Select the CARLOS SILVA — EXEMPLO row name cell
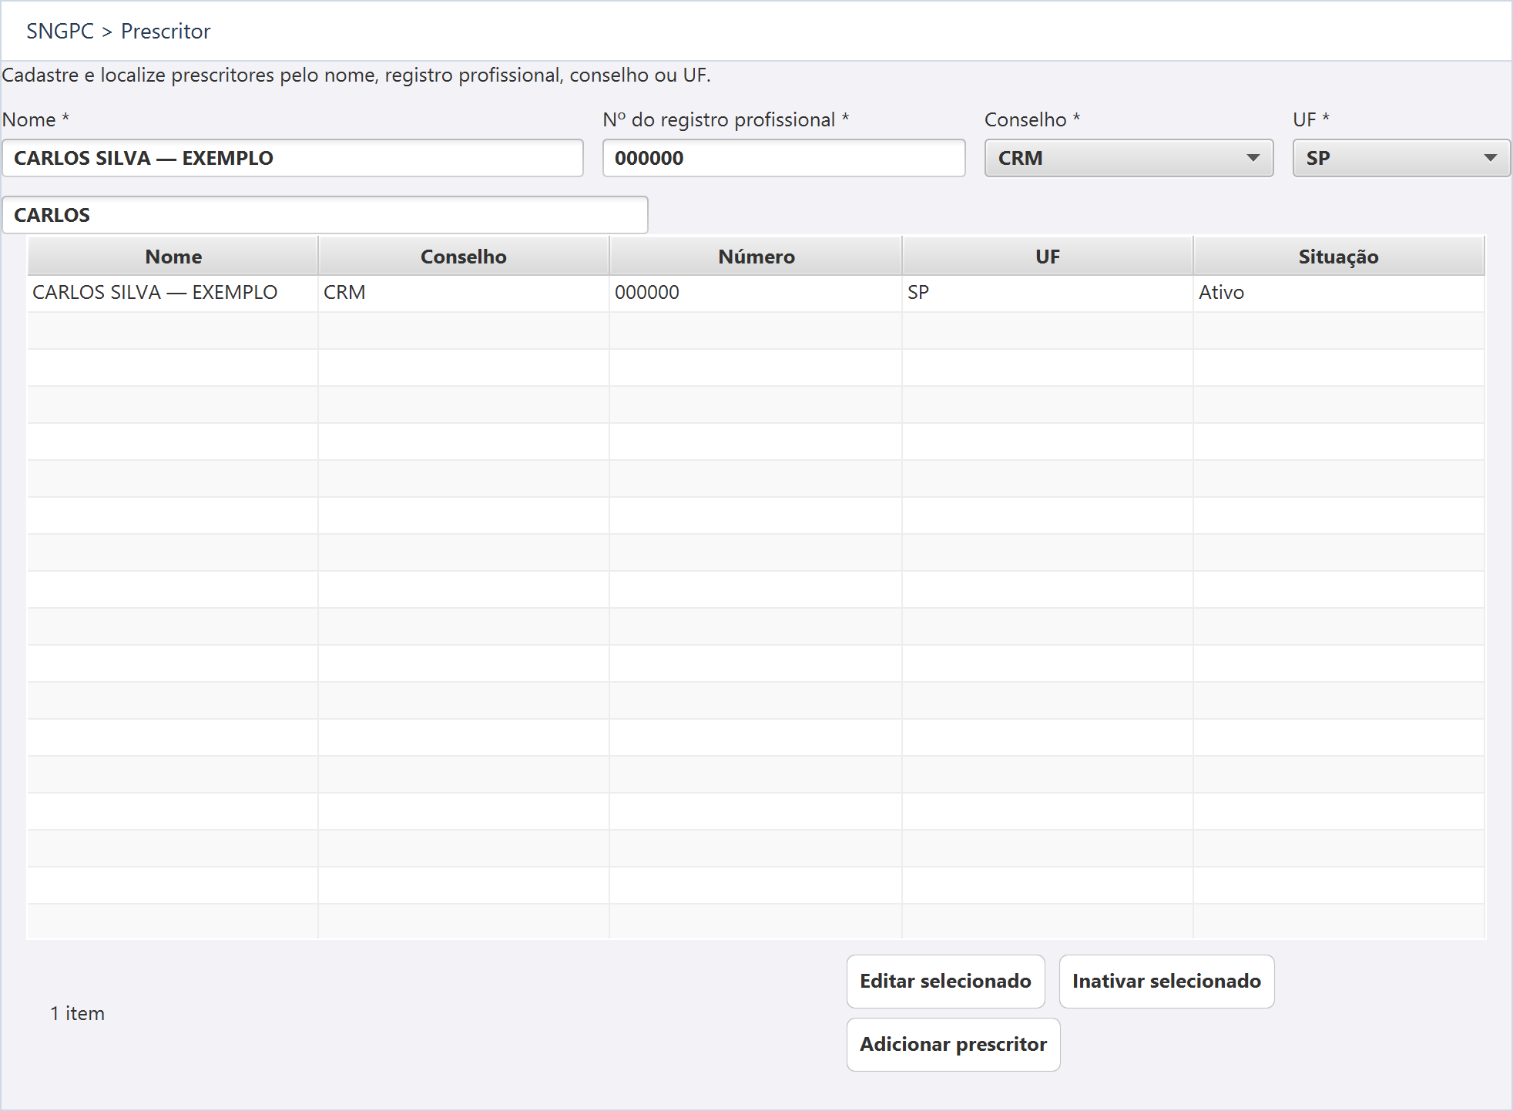Image resolution: width=1513 pixels, height=1111 pixels. tap(173, 293)
